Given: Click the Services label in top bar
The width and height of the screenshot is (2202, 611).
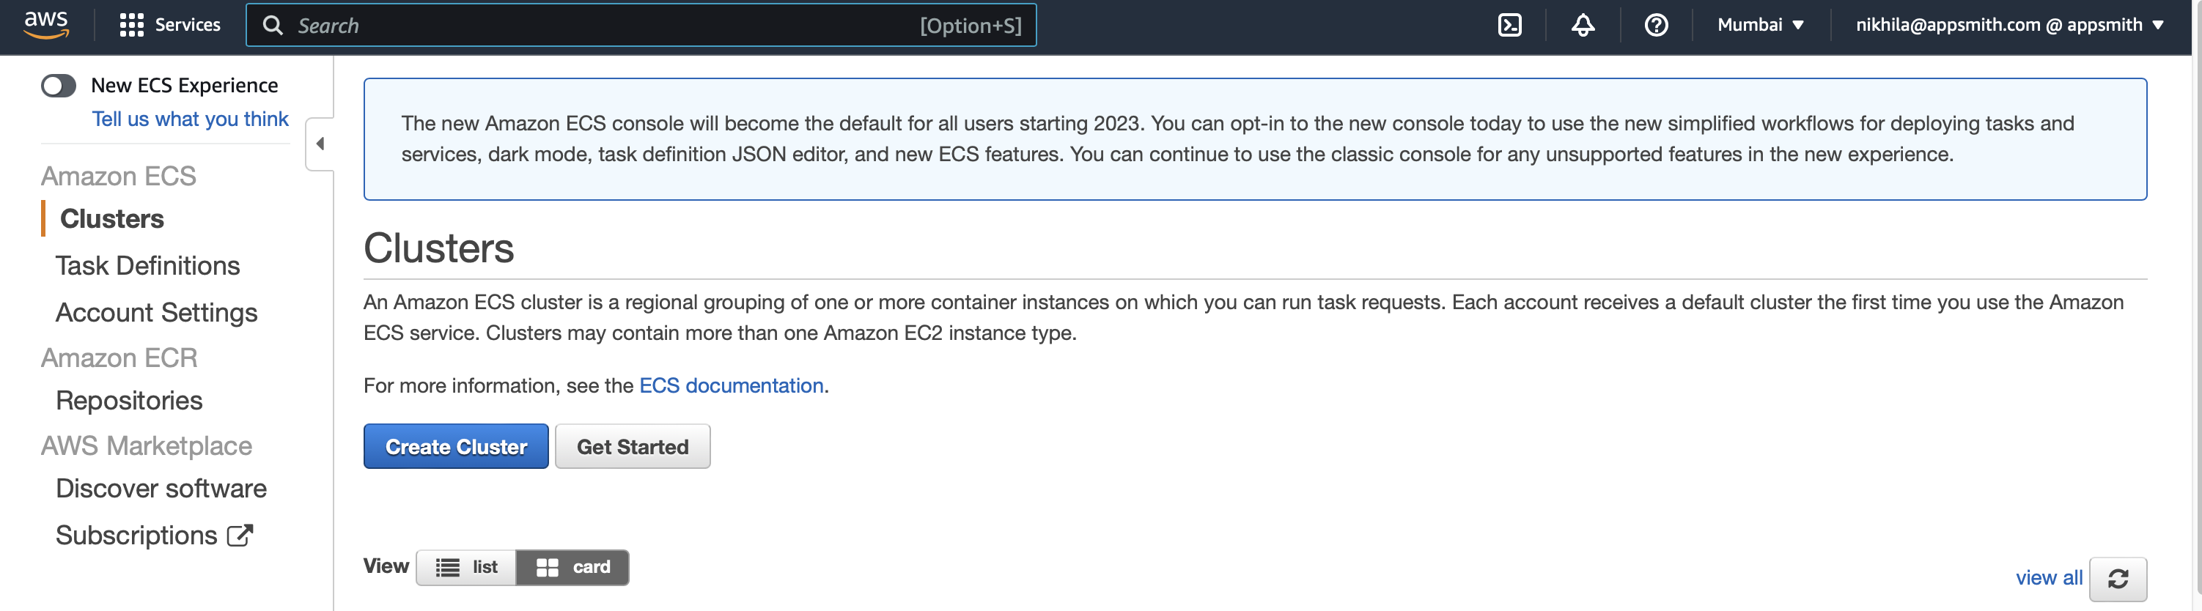Looking at the screenshot, I should coord(187,25).
